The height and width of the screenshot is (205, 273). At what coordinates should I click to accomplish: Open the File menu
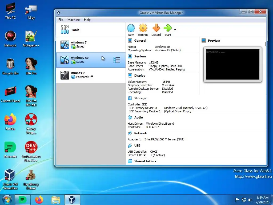coord(61,20)
